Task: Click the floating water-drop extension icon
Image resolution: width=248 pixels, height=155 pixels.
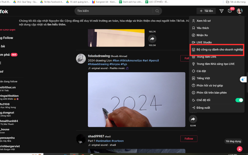Action: (243, 79)
